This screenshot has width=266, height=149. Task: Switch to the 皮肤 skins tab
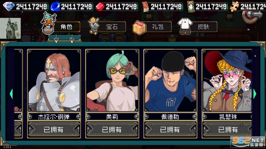[x=204, y=27]
